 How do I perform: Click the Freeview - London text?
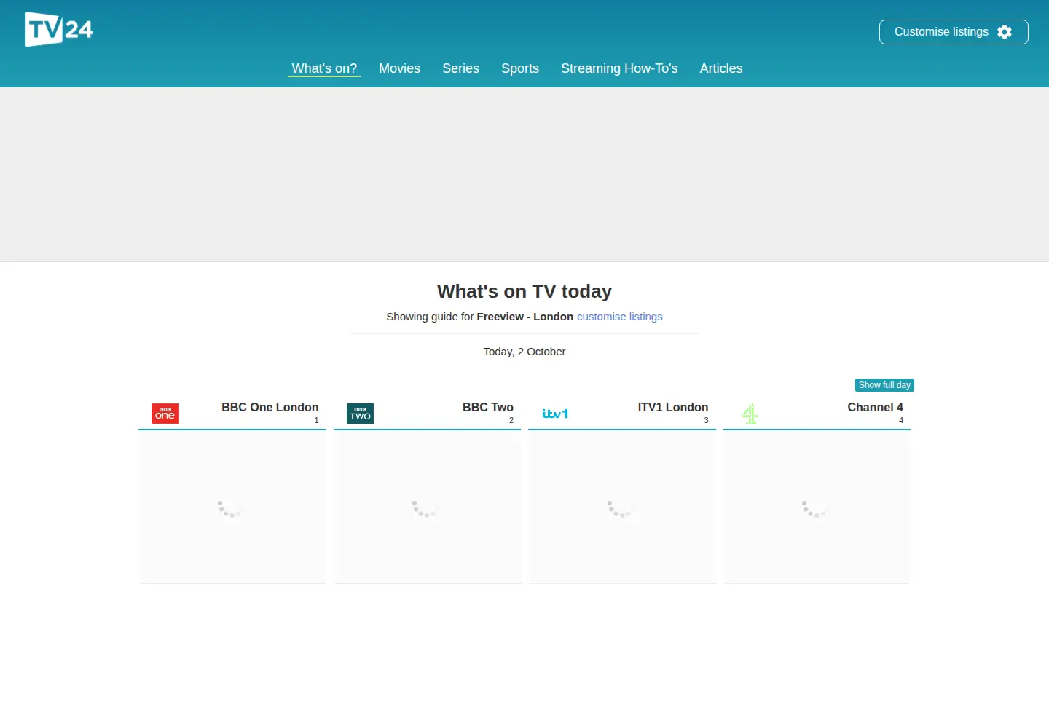coord(525,317)
